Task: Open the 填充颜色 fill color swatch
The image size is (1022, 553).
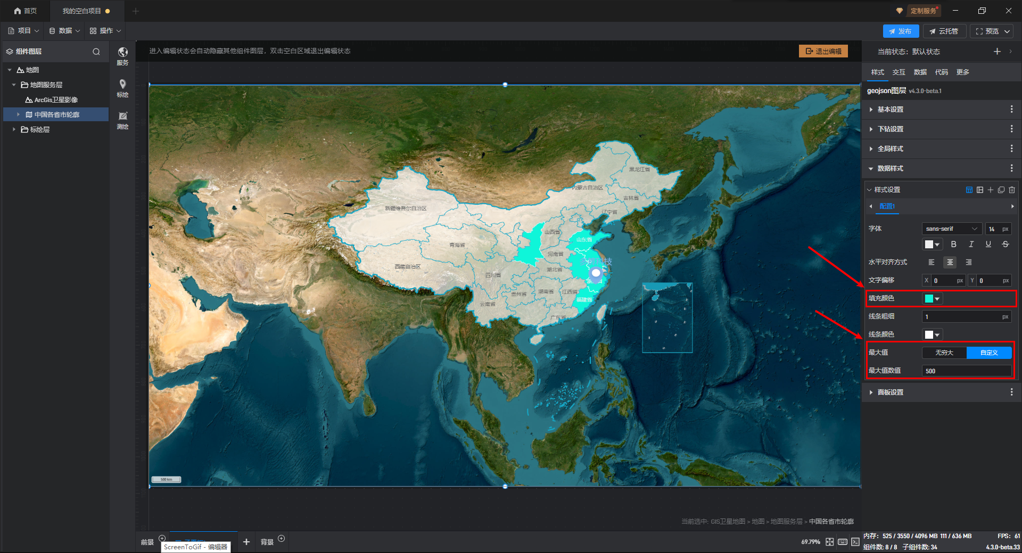Action: pos(933,299)
